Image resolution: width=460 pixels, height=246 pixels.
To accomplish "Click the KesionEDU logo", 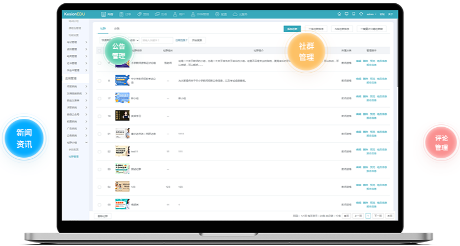I will [74, 13].
